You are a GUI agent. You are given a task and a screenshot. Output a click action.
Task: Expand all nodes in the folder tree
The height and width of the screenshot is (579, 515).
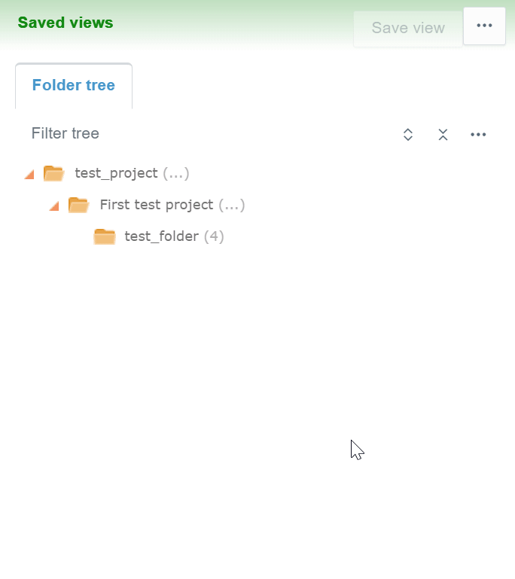click(408, 135)
